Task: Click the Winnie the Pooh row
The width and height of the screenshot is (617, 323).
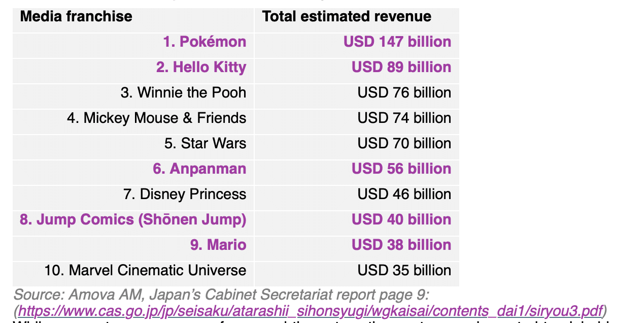Action: pos(183,92)
